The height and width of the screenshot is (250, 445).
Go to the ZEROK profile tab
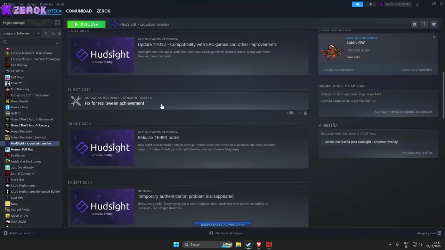pyautogui.click(x=103, y=11)
